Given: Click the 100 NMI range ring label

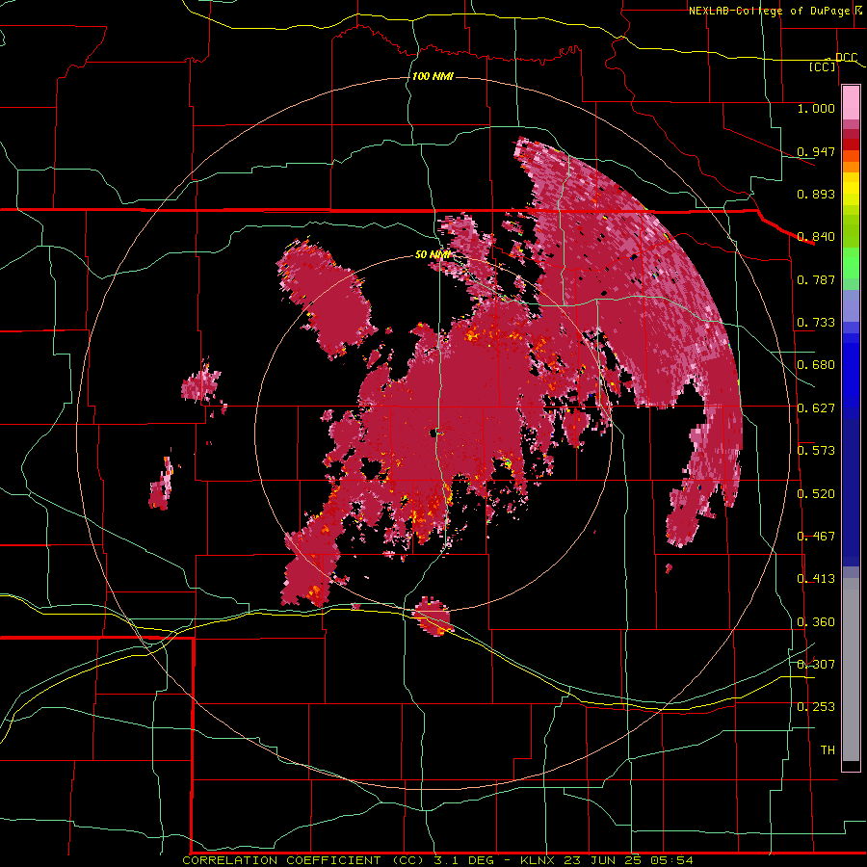Looking at the screenshot, I should coord(433,76).
